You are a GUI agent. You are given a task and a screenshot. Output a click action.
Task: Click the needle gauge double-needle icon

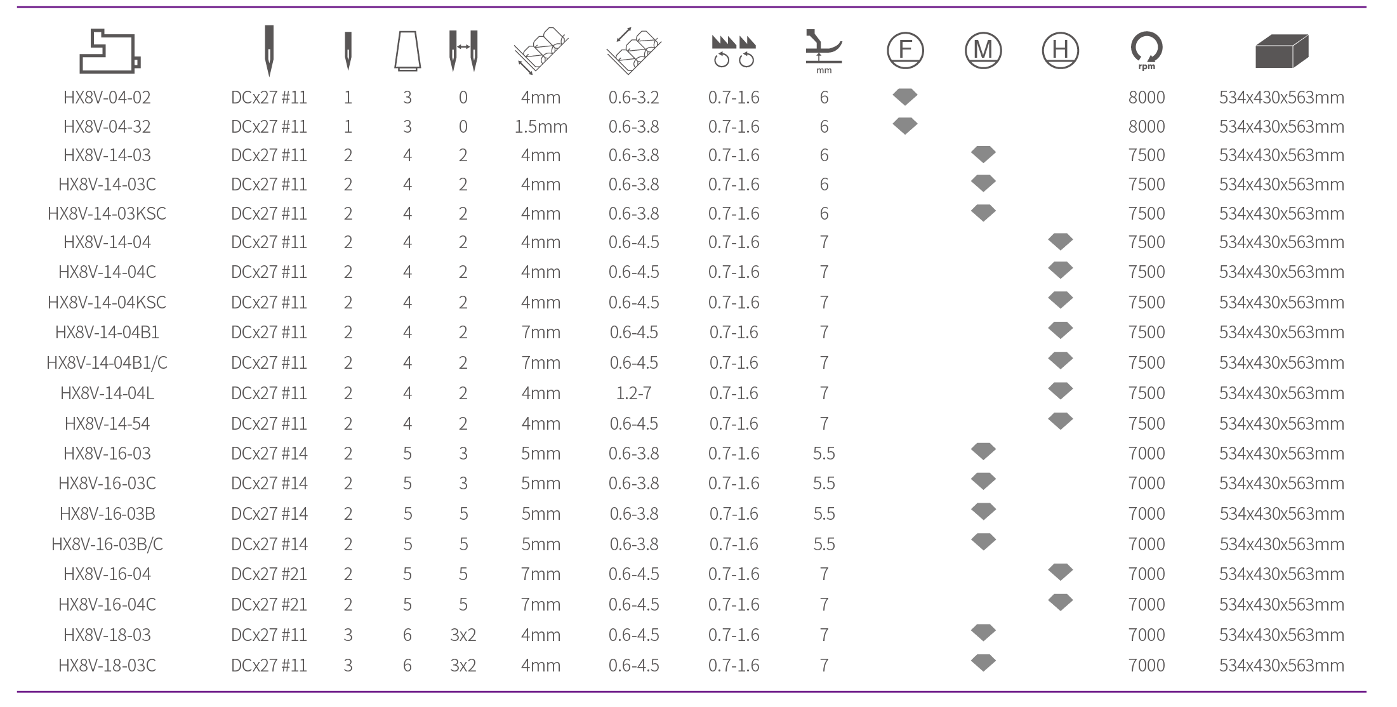pyautogui.click(x=463, y=51)
